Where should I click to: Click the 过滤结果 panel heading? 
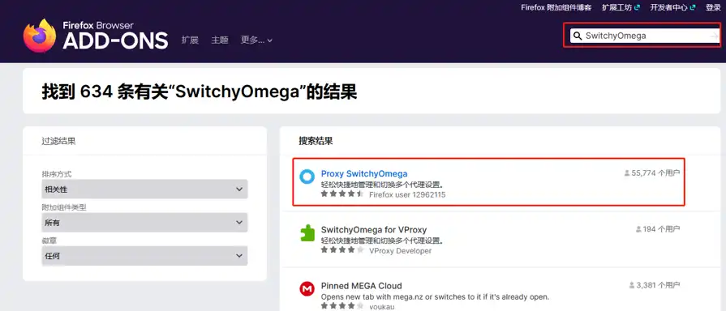click(58, 141)
